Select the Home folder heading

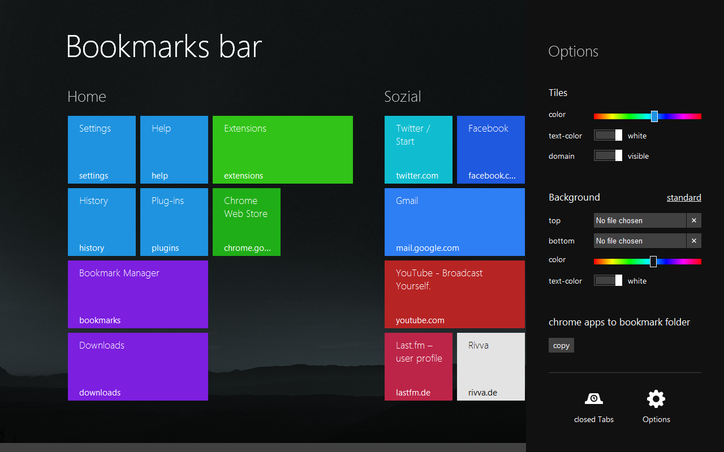[x=87, y=97]
